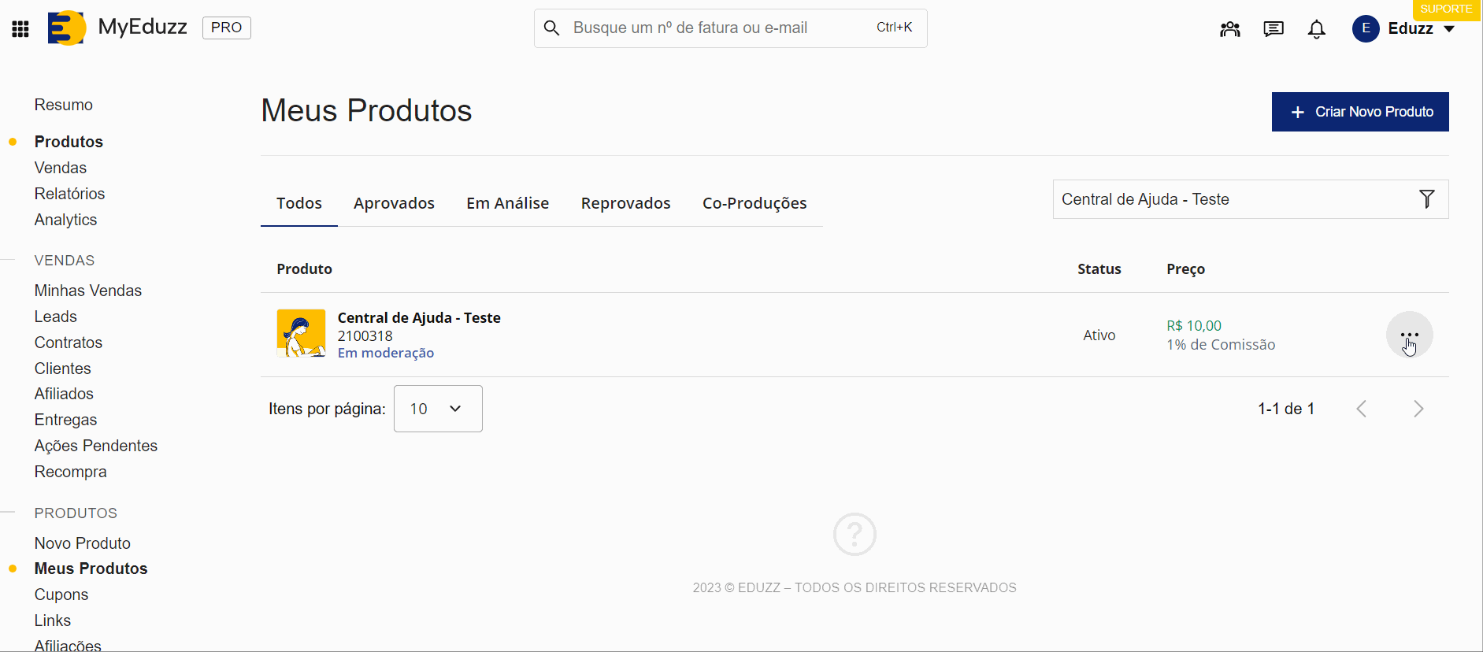Select the Co-Produções tab

pos(754,203)
